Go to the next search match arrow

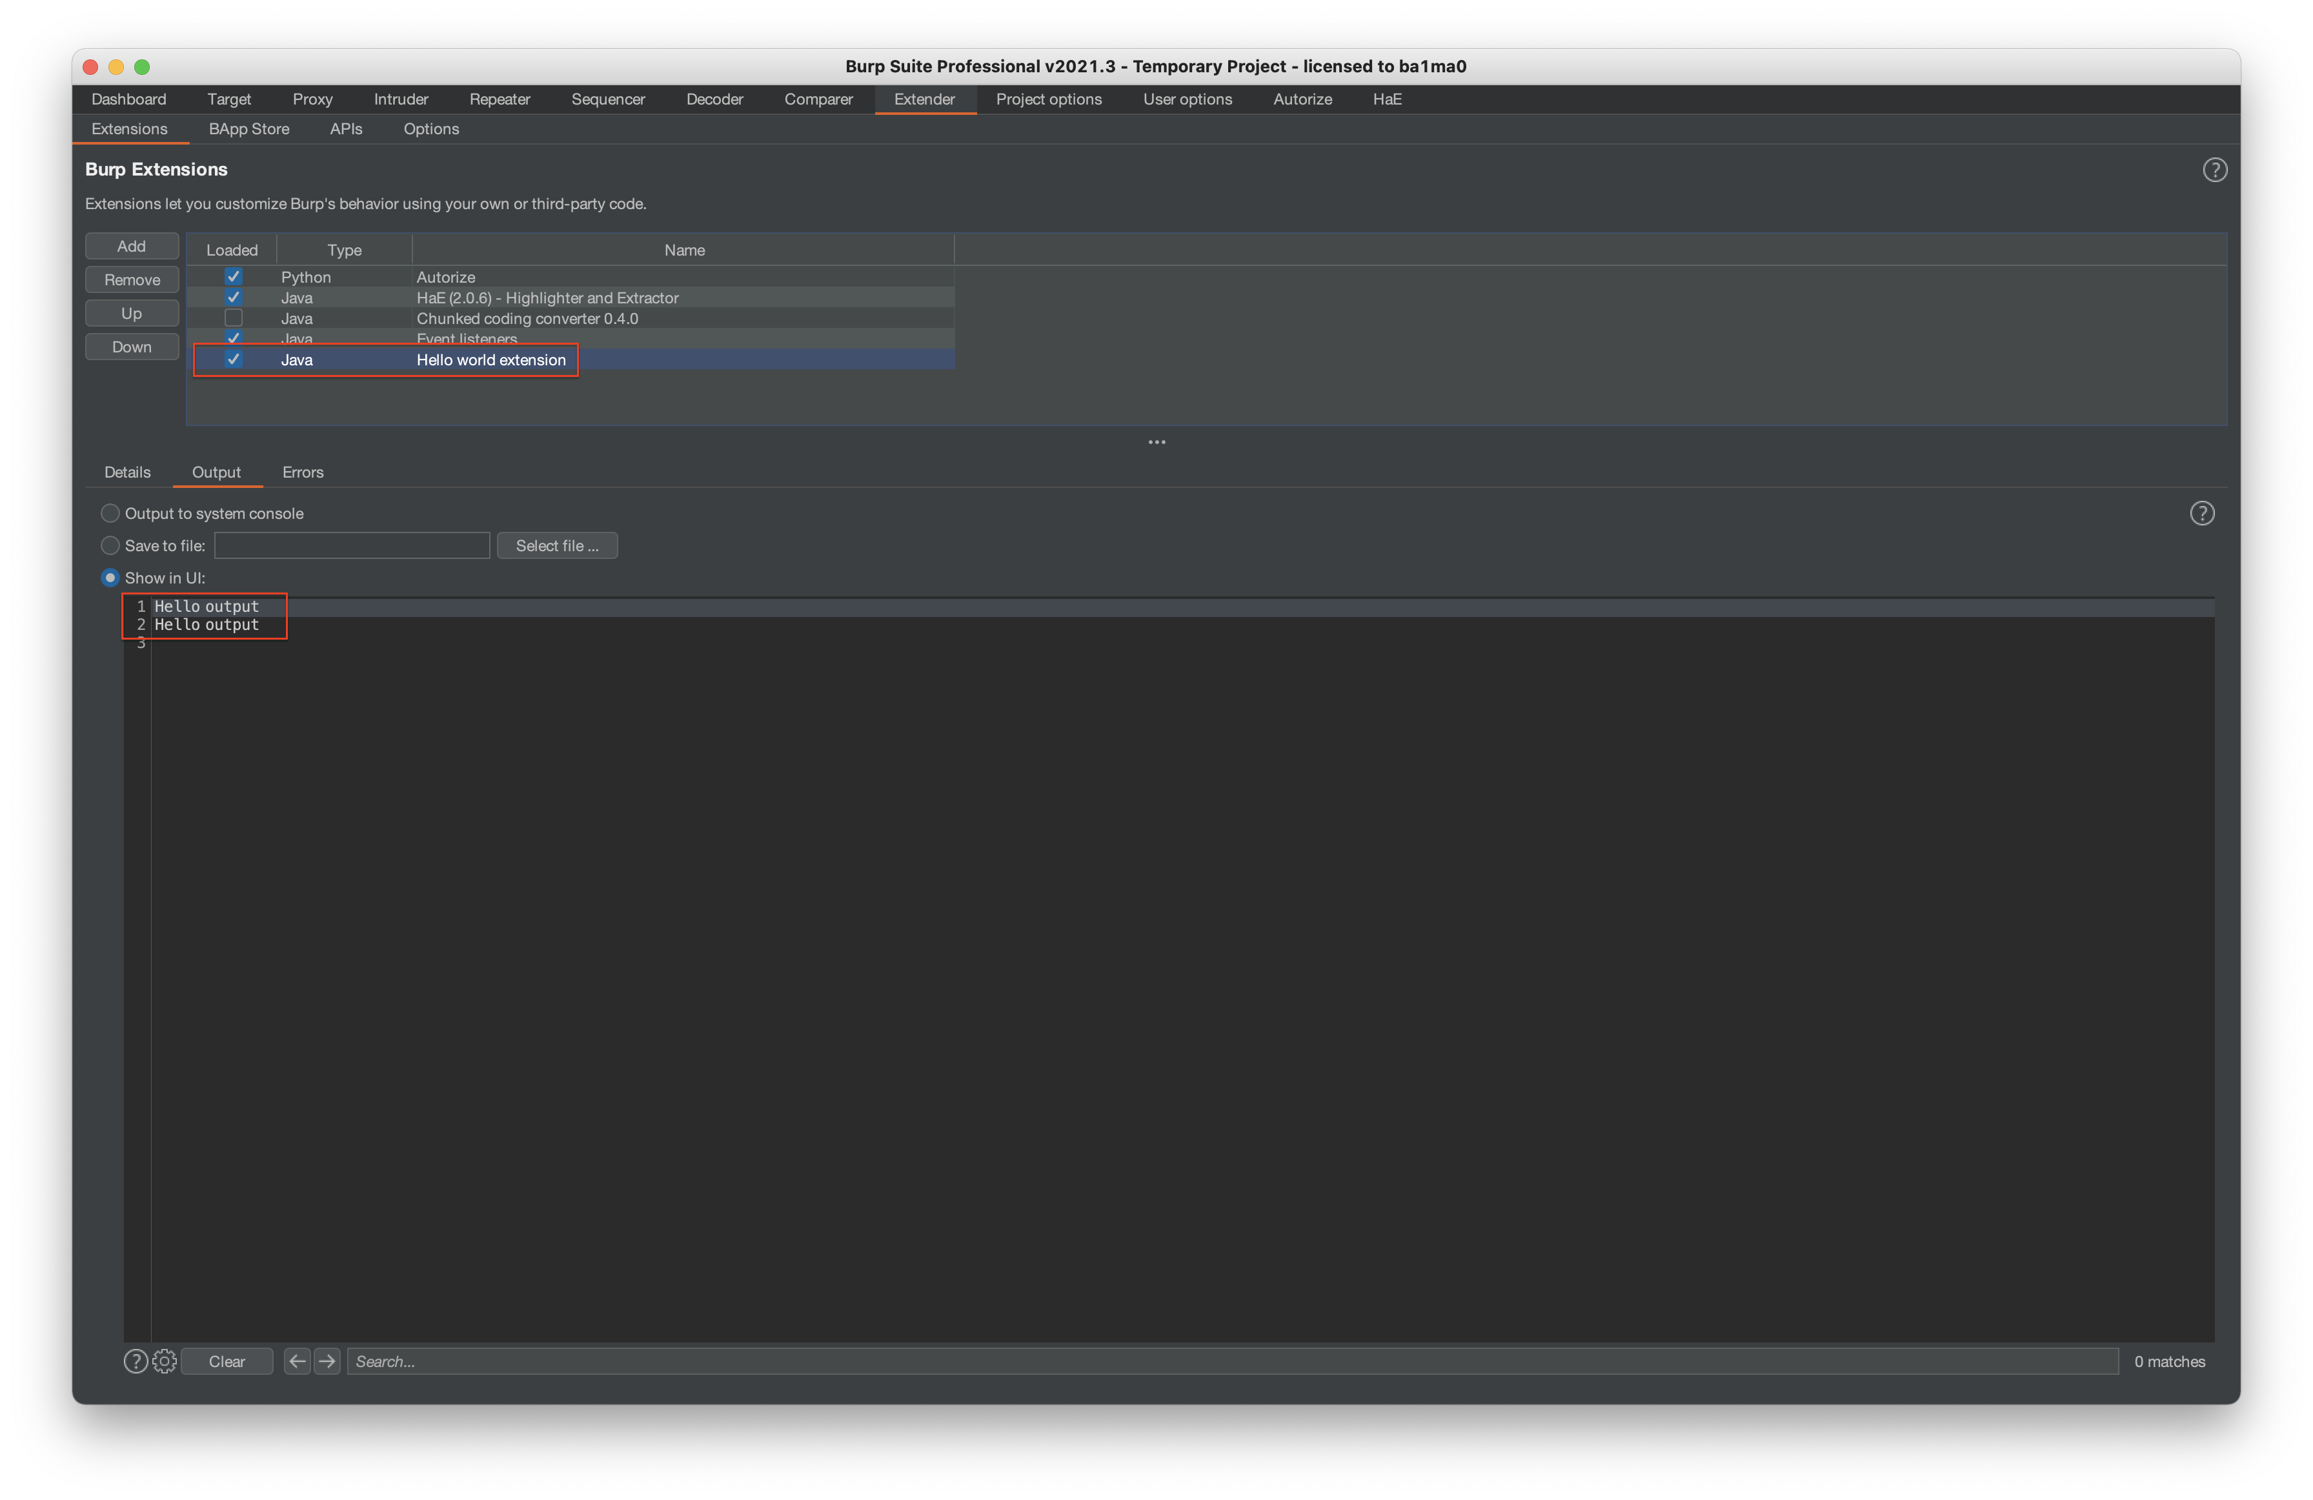tap(327, 1361)
